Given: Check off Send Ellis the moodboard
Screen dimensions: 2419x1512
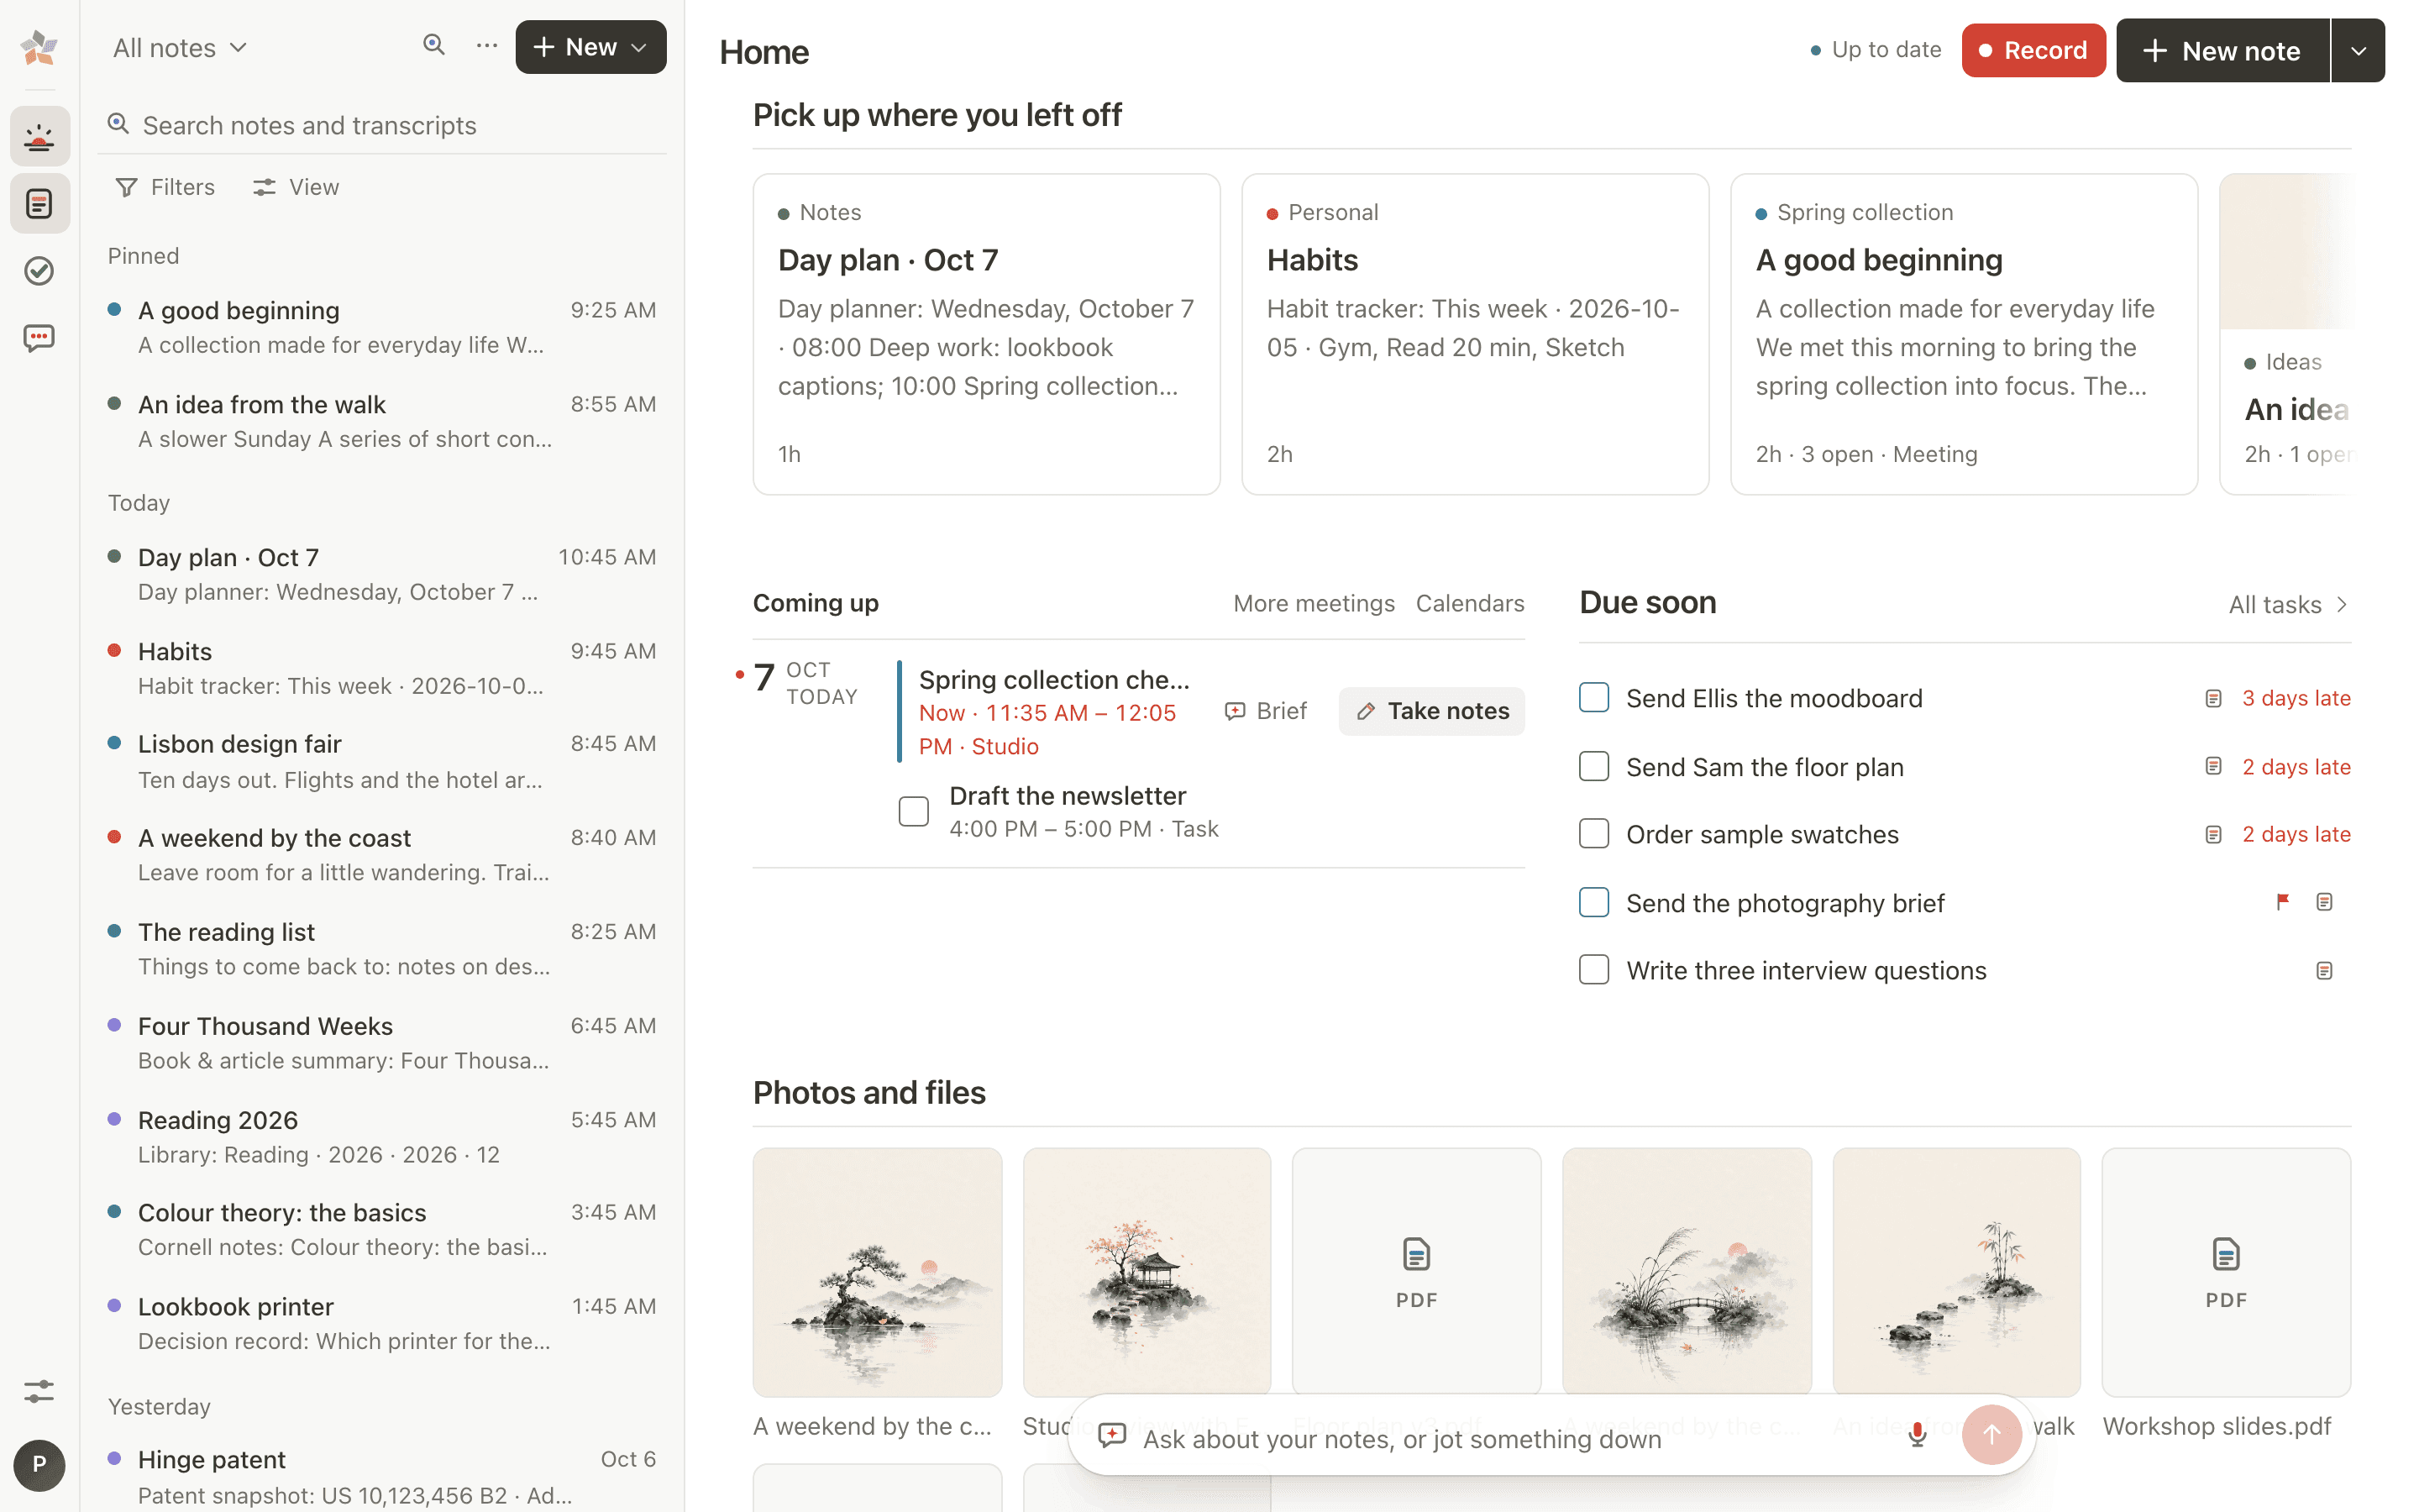Looking at the screenshot, I should pyautogui.click(x=1593, y=698).
